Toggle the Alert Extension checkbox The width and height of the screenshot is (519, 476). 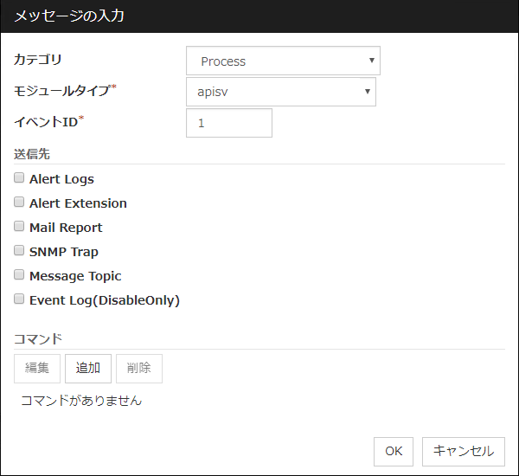pos(19,203)
